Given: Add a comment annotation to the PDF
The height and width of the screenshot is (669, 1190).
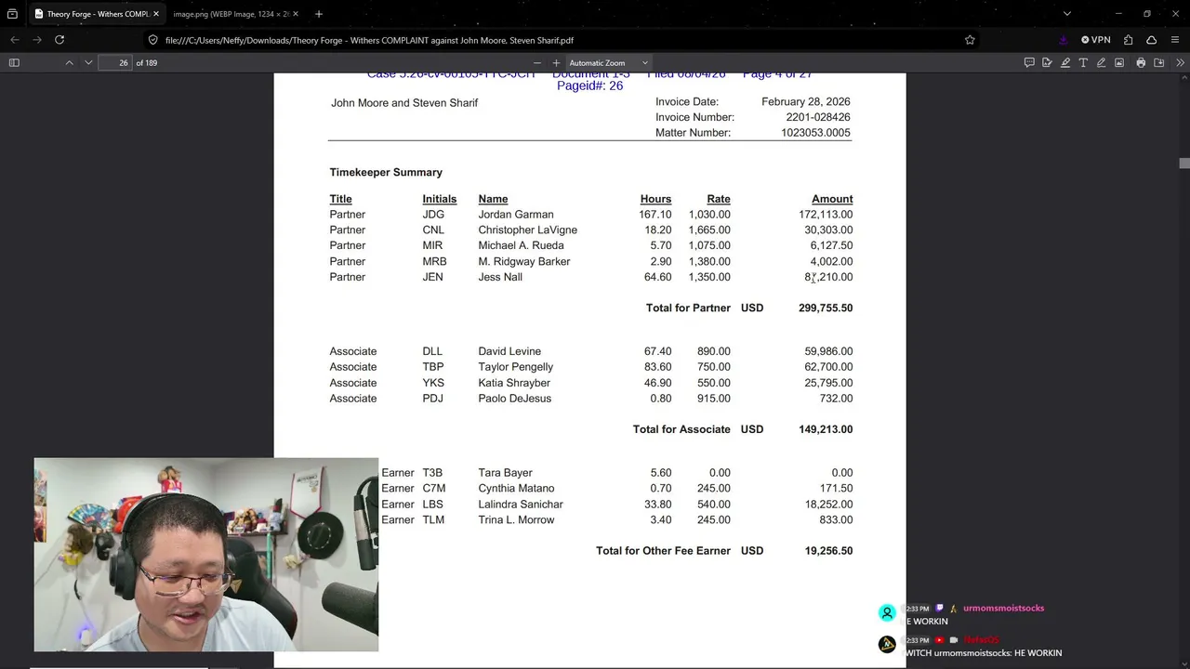Looking at the screenshot, I should click(x=1029, y=62).
